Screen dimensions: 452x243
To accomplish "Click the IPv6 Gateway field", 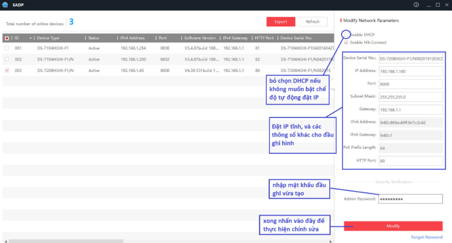I will click(410, 135).
